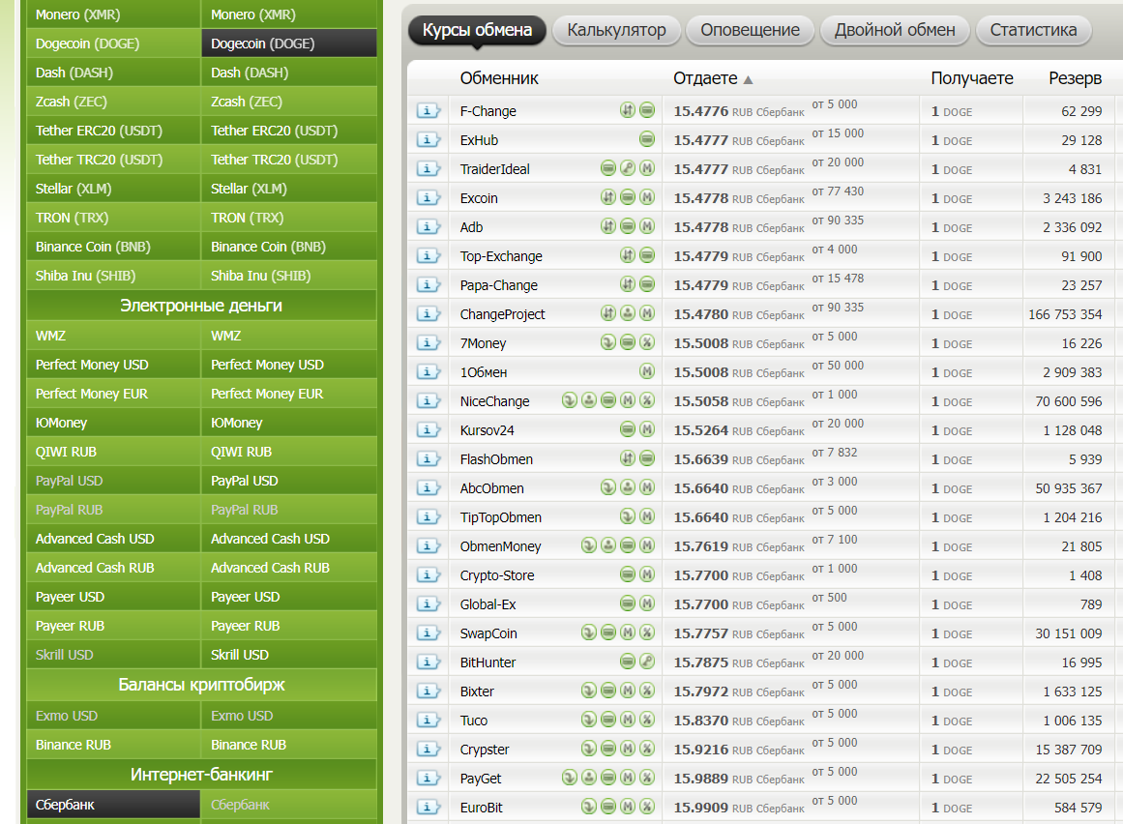Click the Электронные деньги section header
Screen dimensions: 1123x824
pos(201,306)
